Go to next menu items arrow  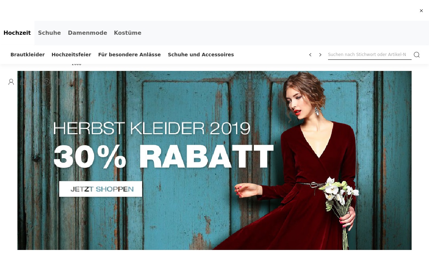pos(320,55)
